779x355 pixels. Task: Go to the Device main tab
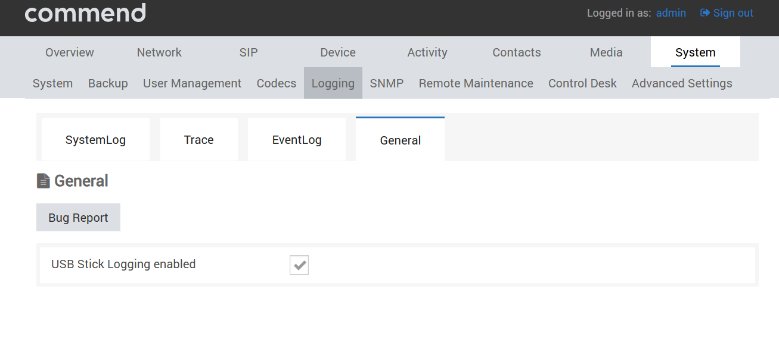[x=338, y=52]
